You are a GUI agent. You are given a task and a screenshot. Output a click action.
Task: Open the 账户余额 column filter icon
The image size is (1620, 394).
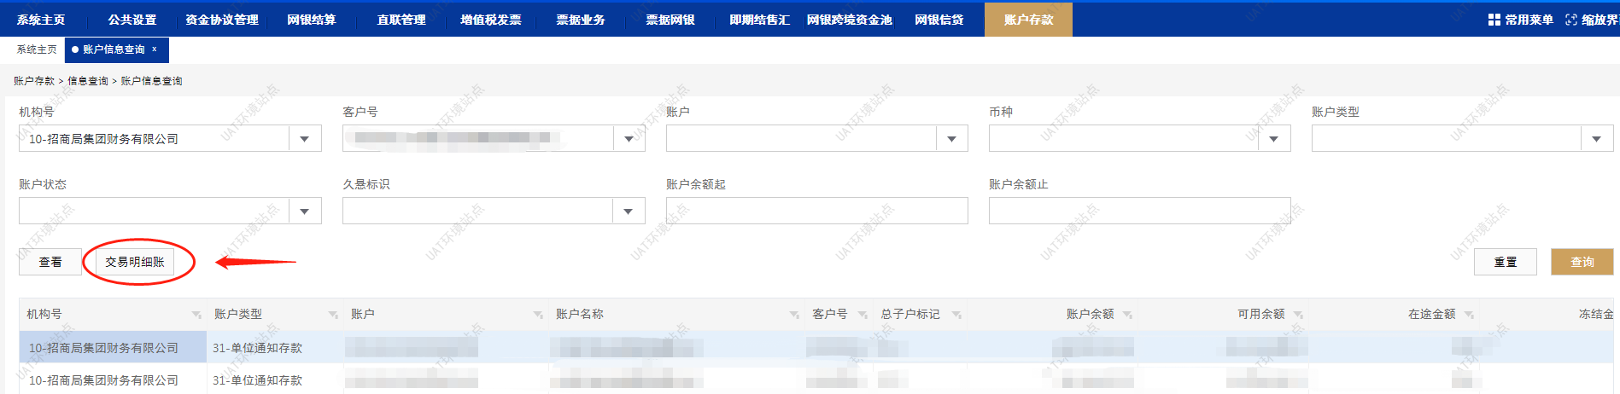(x=1127, y=315)
